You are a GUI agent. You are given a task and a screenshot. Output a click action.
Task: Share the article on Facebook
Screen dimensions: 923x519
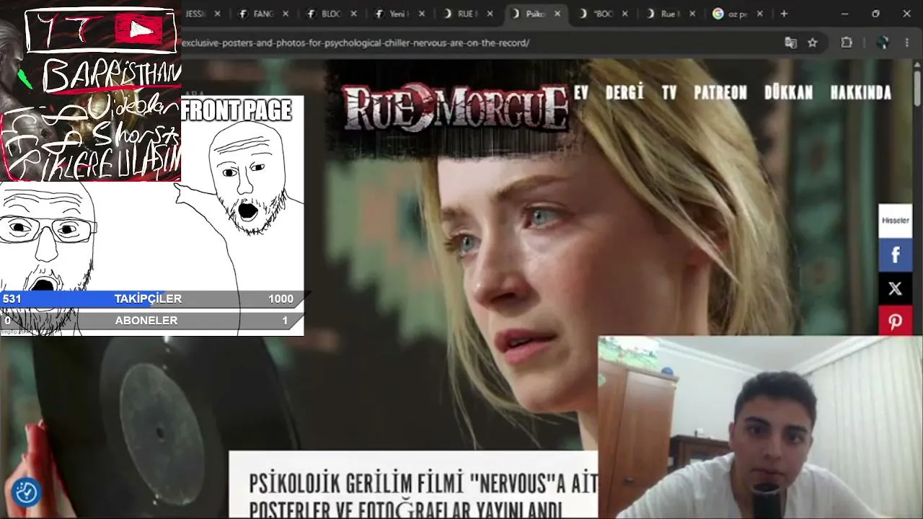(895, 255)
